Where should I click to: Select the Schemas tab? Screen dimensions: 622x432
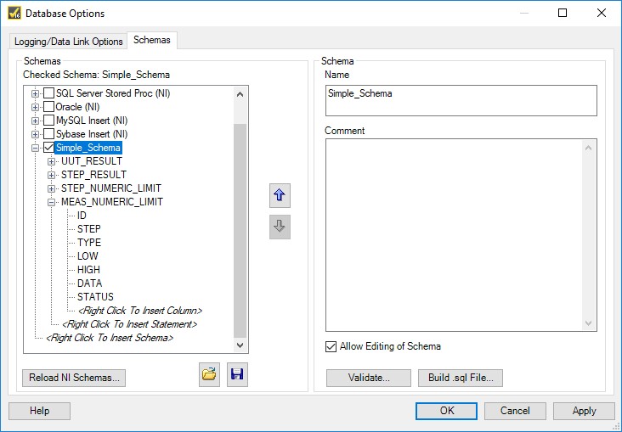coord(152,40)
